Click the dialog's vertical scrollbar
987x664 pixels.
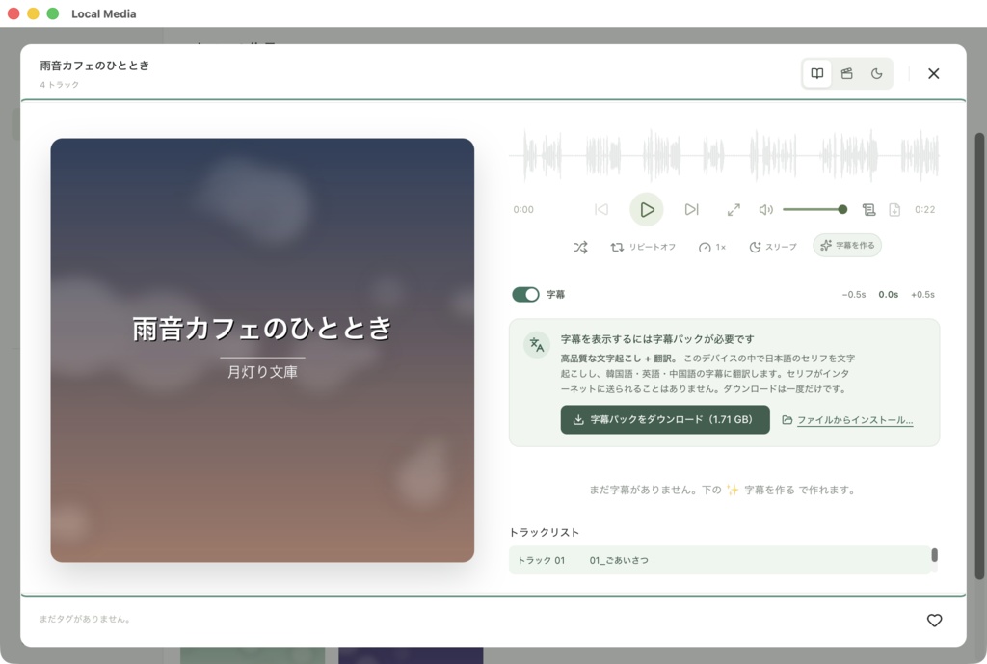coord(979,356)
